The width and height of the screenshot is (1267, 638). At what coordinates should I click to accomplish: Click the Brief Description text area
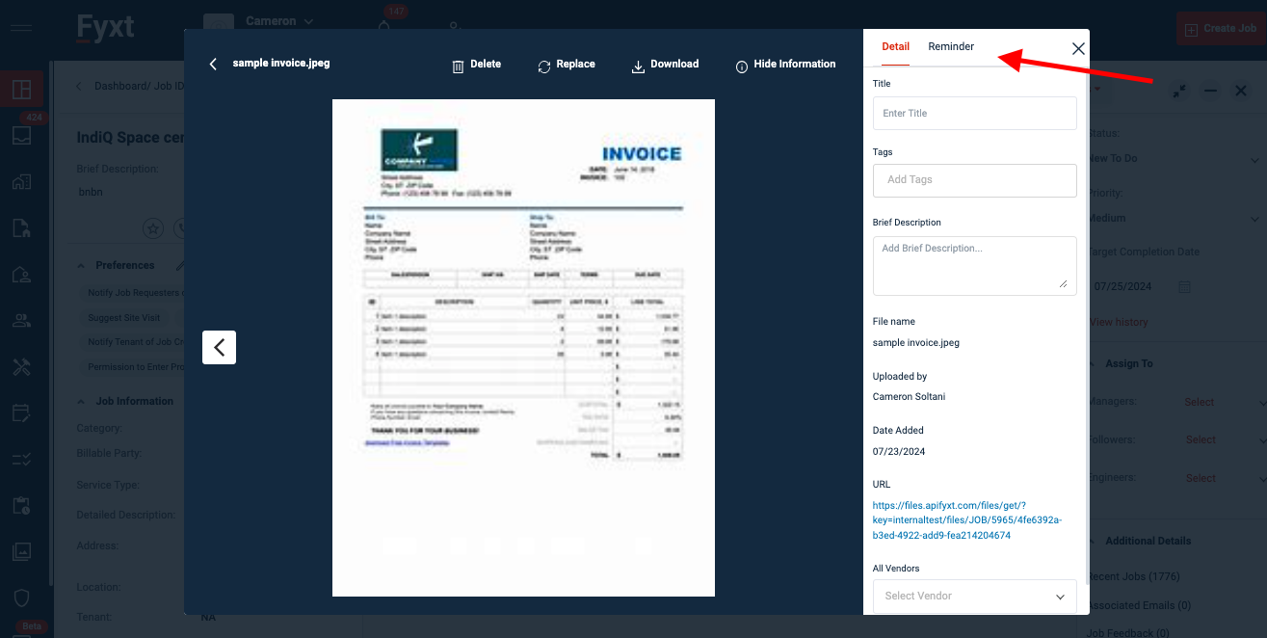pyautogui.click(x=974, y=265)
